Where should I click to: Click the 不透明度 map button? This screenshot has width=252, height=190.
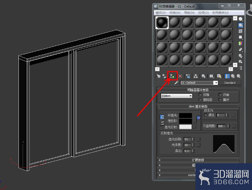click(x=234, y=126)
